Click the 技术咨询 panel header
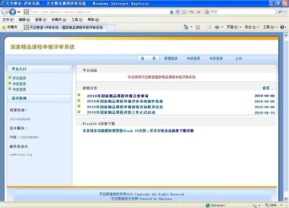Screen dimensions: 289x208 [x=39, y=98]
